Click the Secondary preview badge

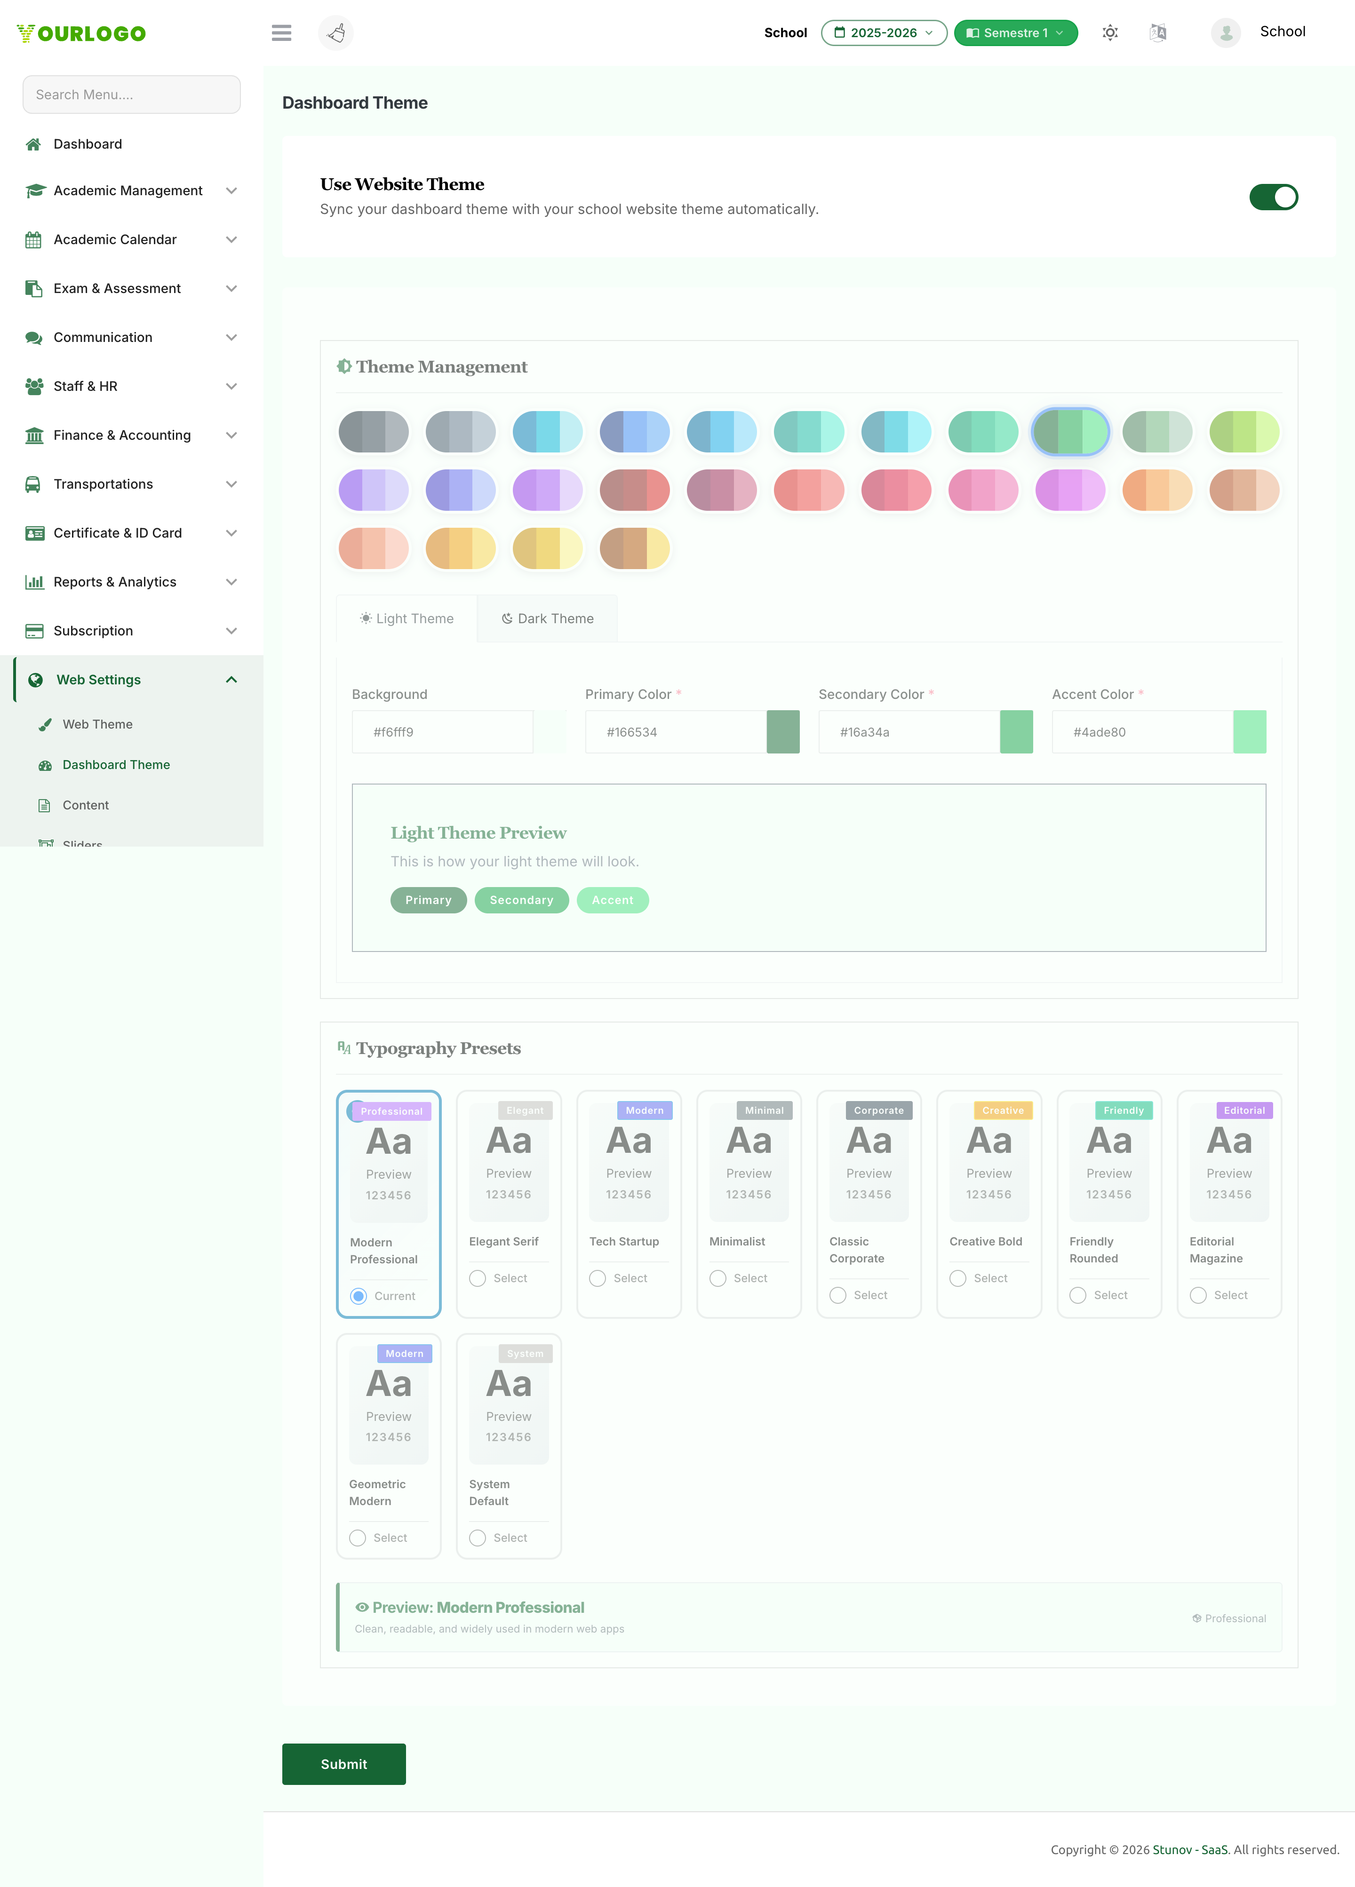[522, 900]
